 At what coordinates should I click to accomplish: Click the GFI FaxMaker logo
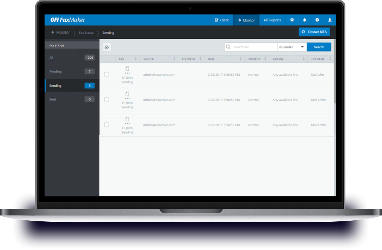68,20
